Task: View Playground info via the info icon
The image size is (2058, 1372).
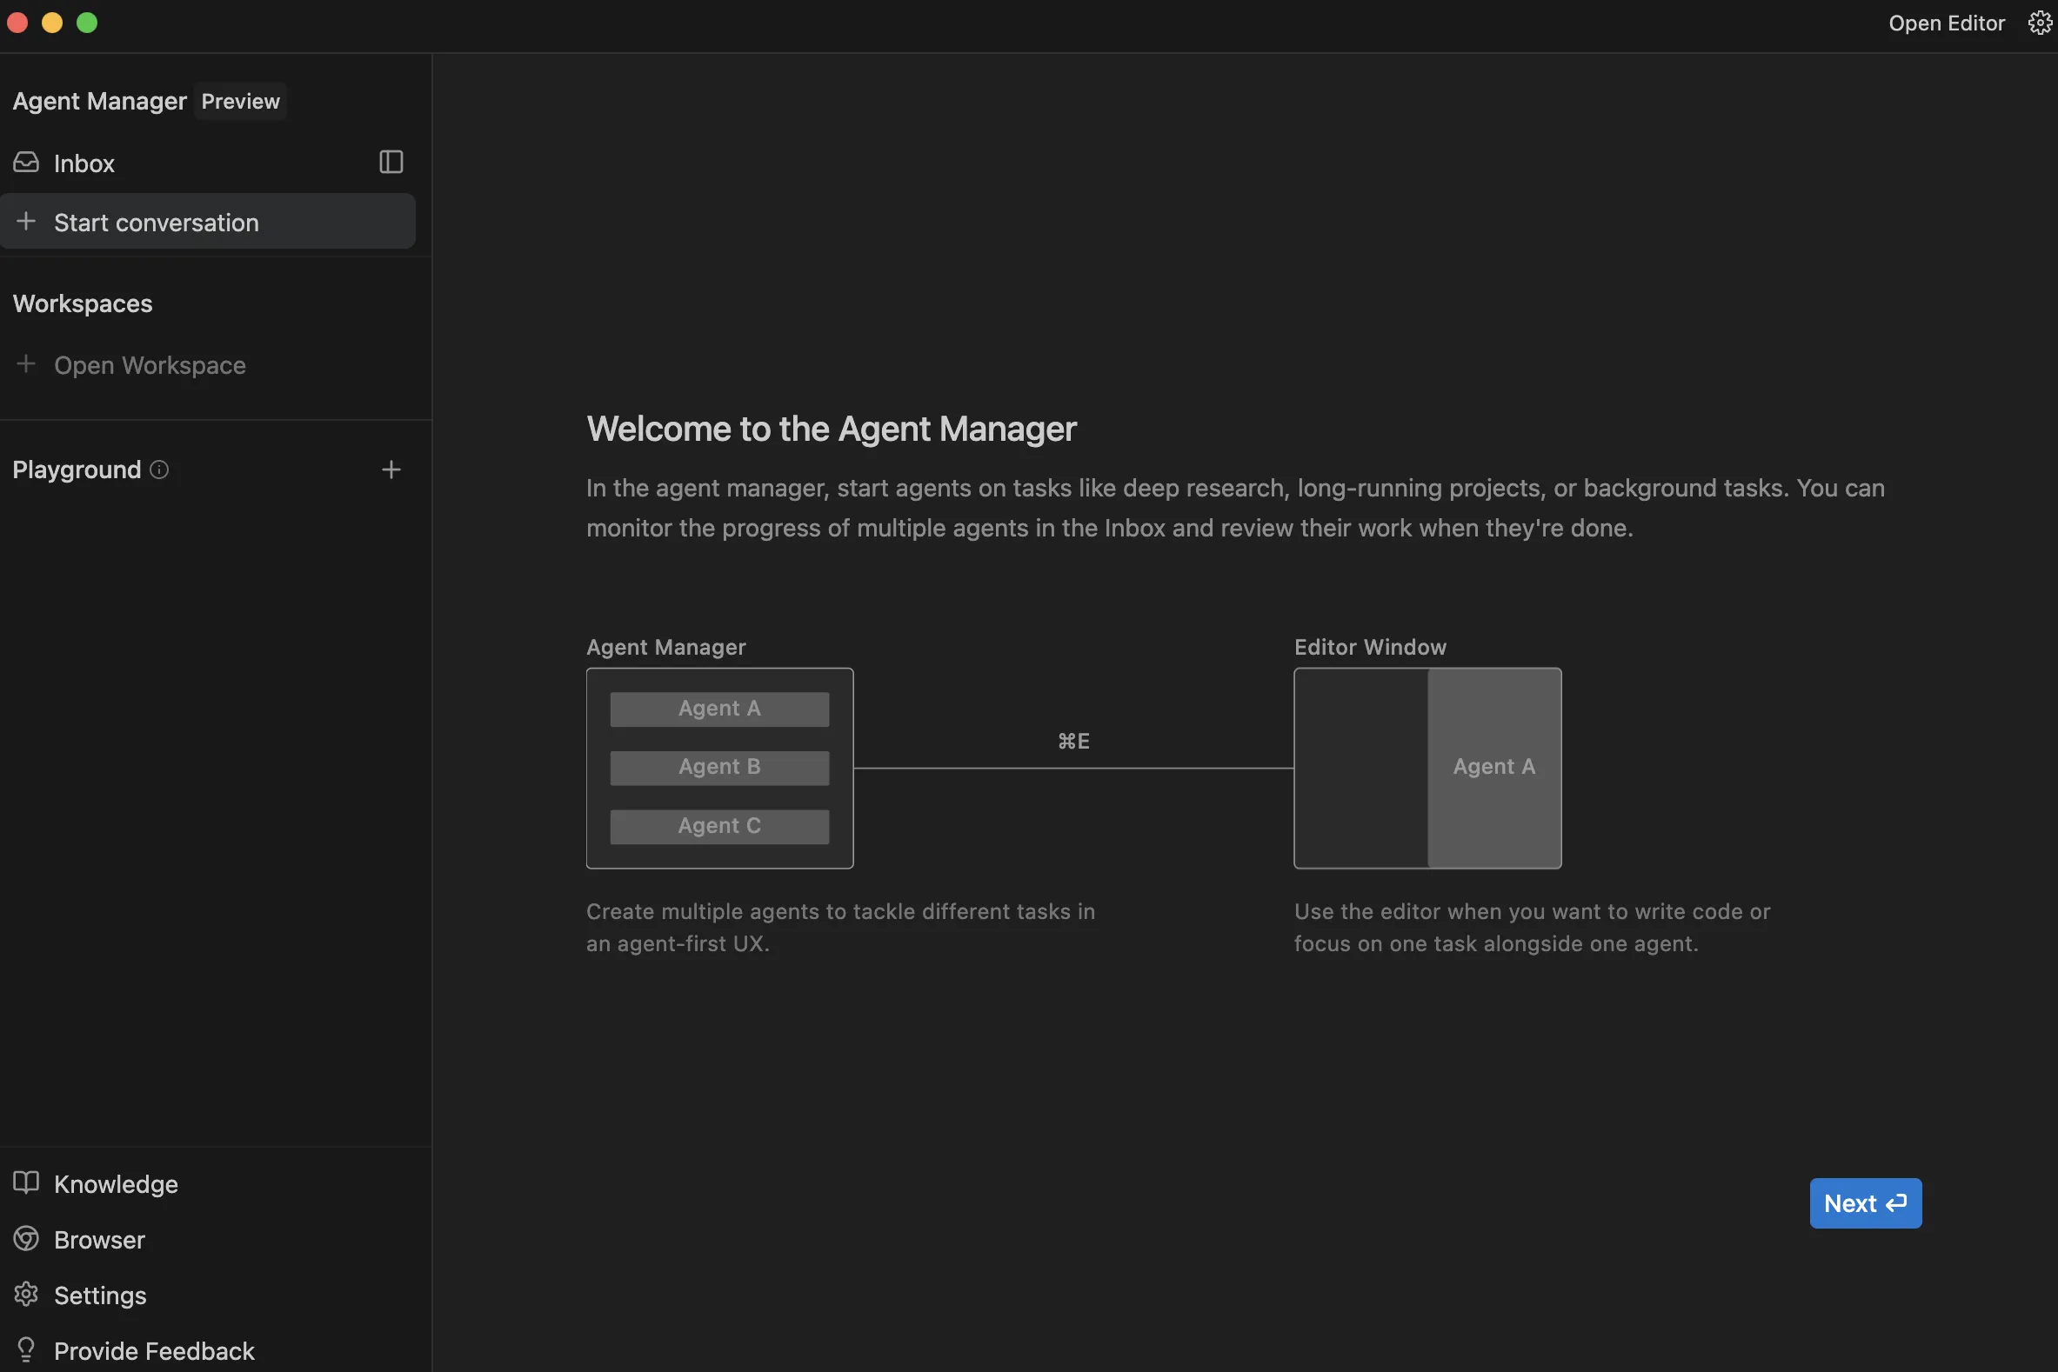Action: [x=158, y=470]
